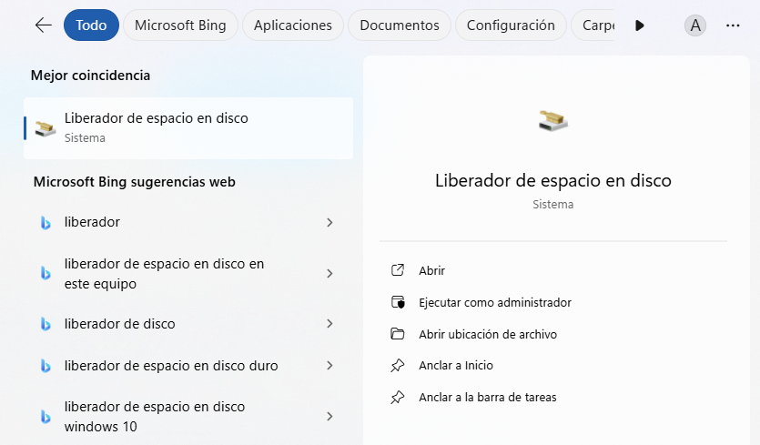Click the folder icon for file location
Viewport: 760px width, 445px height.
coord(398,334)
